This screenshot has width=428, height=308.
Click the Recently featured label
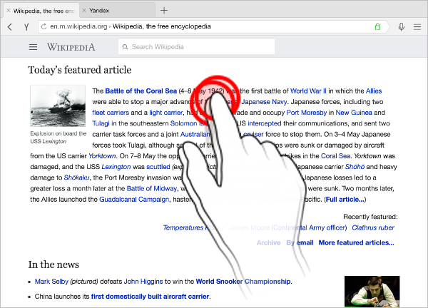click(370, 217)
